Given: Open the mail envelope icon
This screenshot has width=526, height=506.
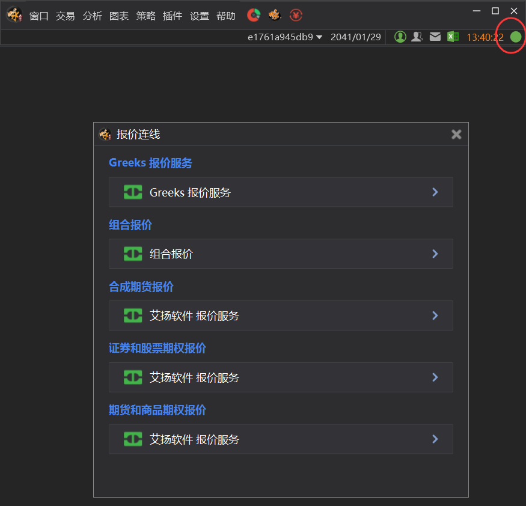Looking at the screenshot, I should coord(435,37).
